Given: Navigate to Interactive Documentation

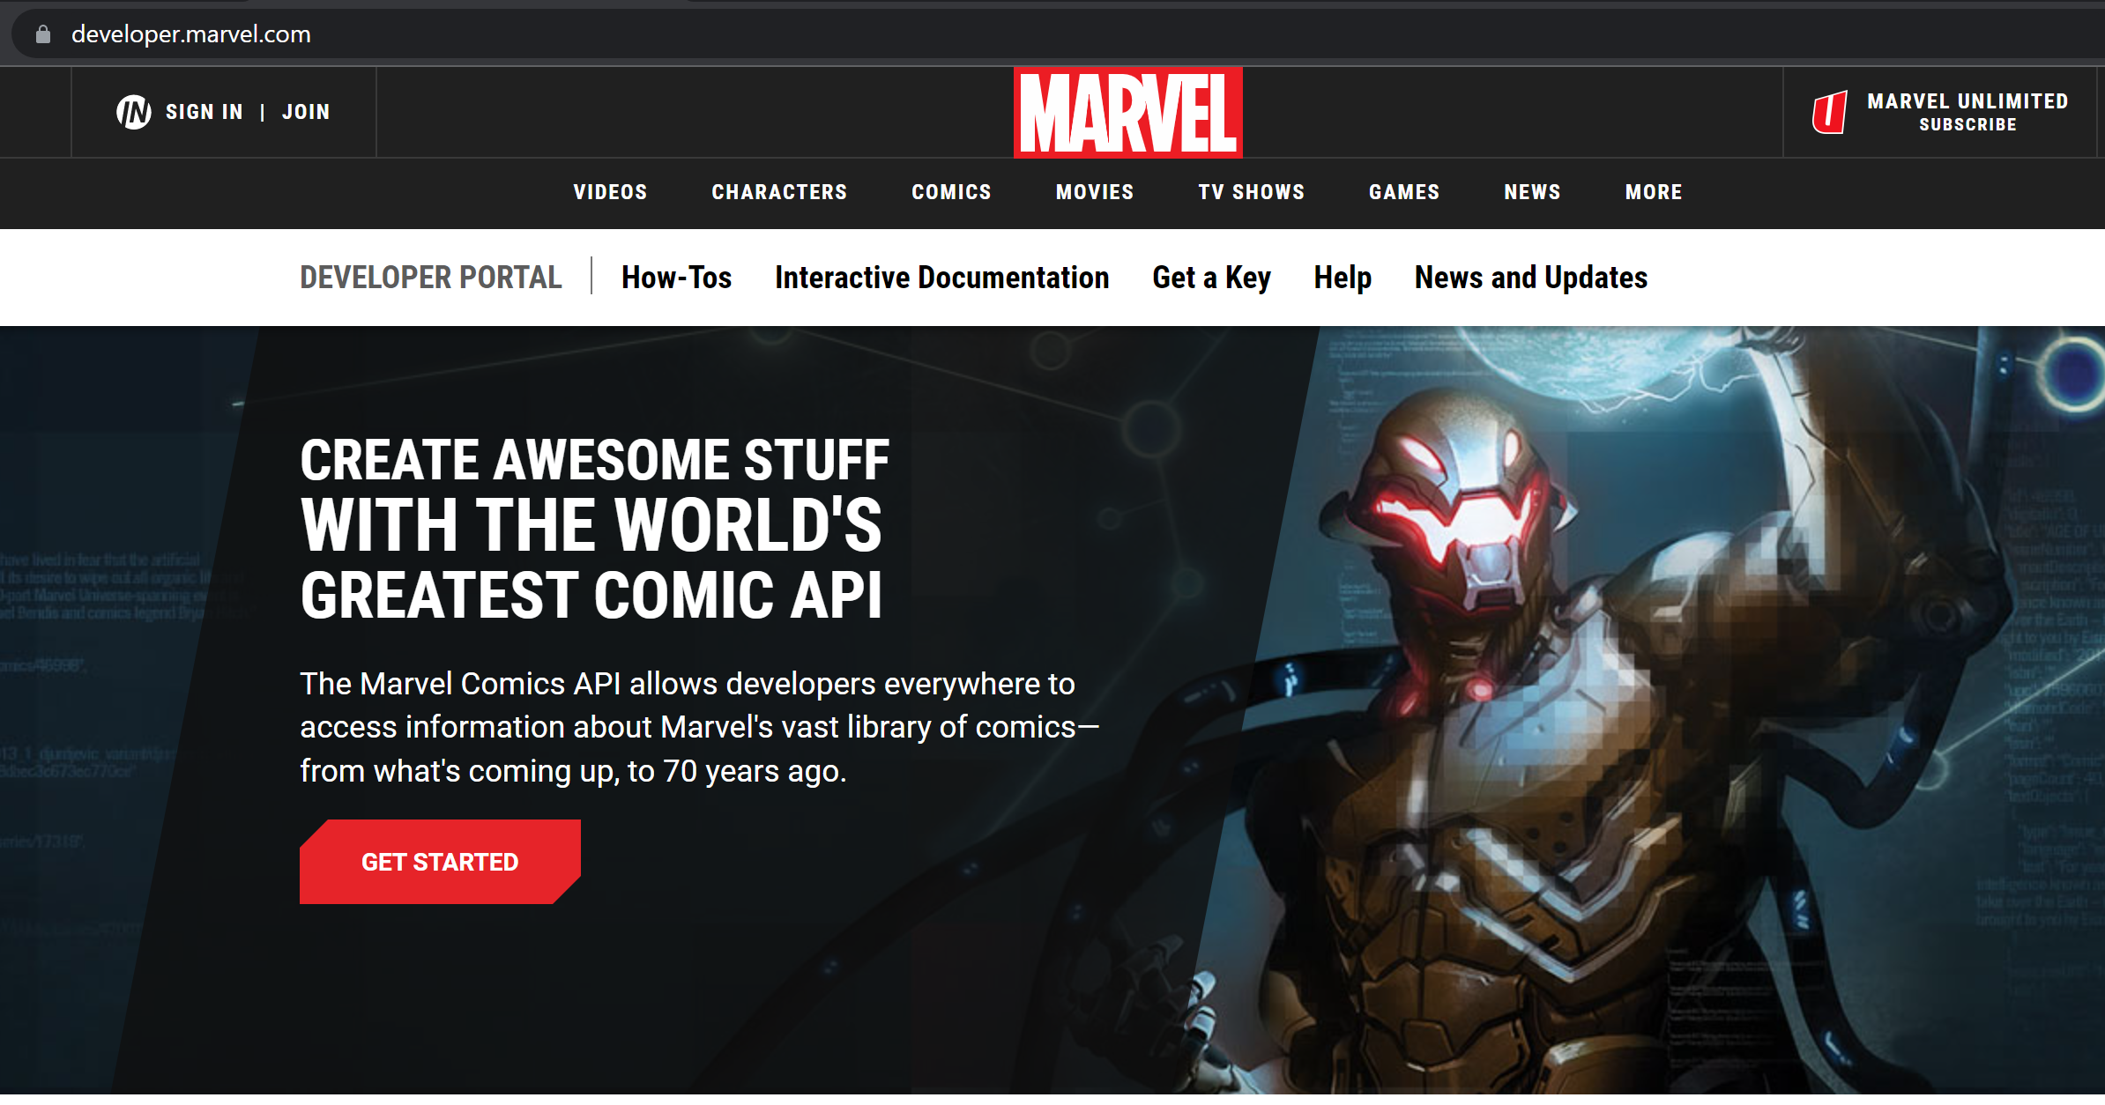Looking at the screenshot, I should coord(942,278).
